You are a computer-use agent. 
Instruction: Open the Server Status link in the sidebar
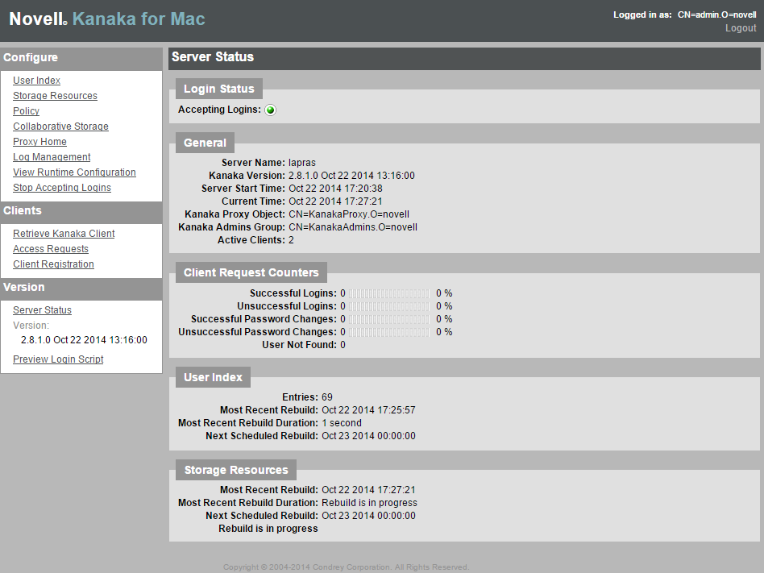(x=43, y=310)
